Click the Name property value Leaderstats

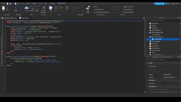pyautogui.click(x=167, y=75)
